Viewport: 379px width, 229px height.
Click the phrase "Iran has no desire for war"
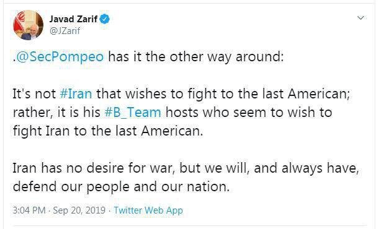94,168
